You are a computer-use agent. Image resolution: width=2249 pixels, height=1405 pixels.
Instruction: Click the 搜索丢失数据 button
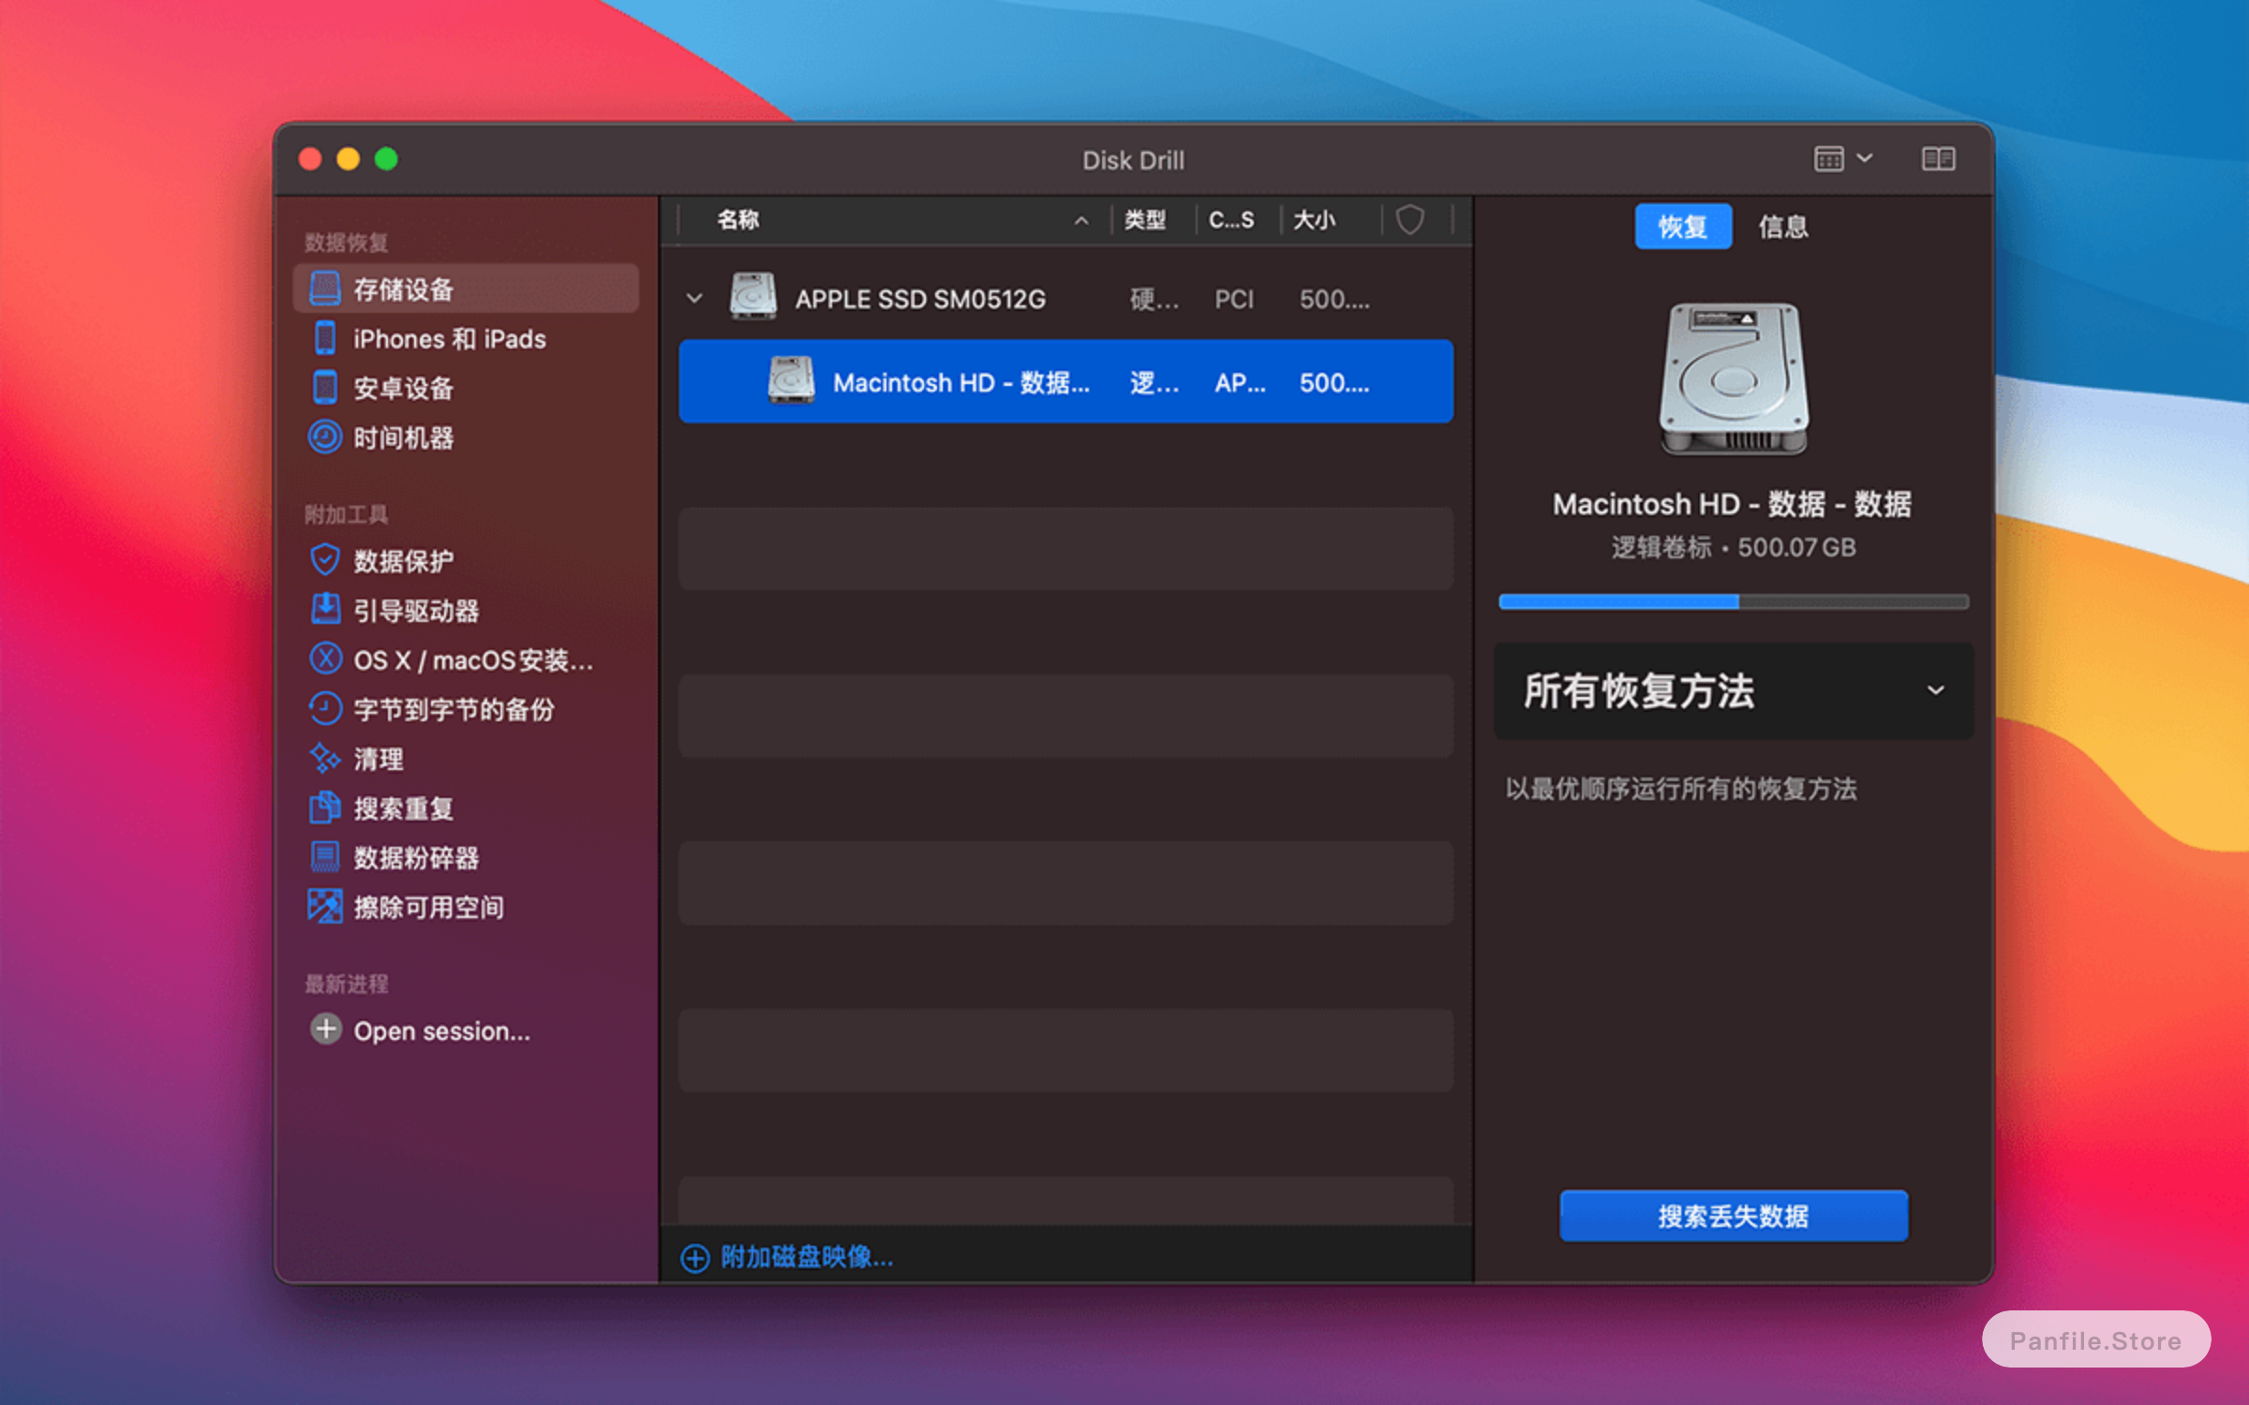[1734, 1216]
